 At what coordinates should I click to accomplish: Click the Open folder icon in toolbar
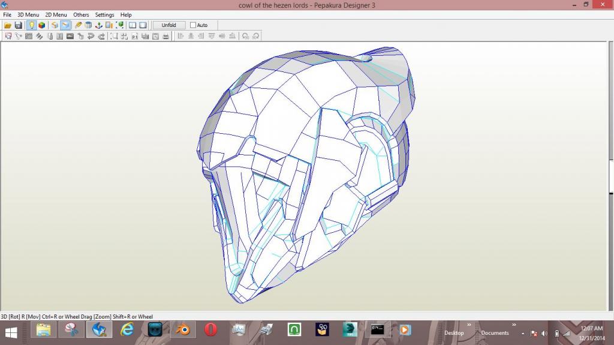[x=7, y=25]
